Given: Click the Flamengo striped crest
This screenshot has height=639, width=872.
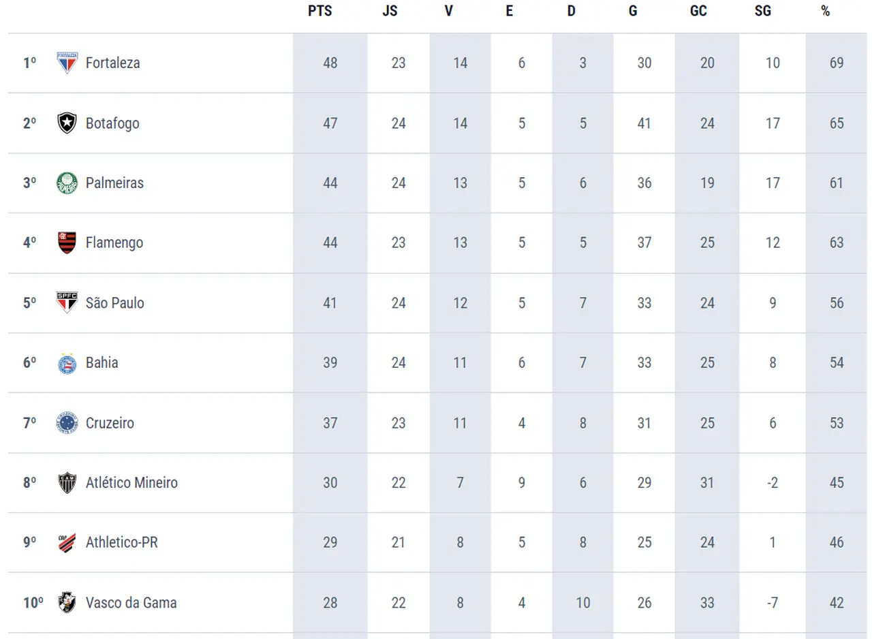Looking at the screenshot, I should pos(67,243).
